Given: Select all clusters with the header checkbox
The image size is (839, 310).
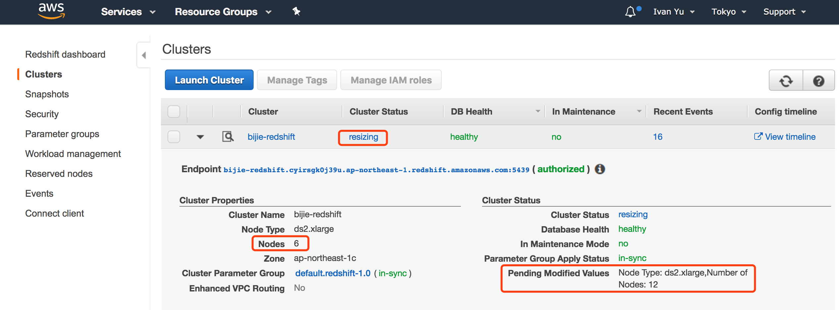Looking at the screenshot, I should [x=174, y=112].
